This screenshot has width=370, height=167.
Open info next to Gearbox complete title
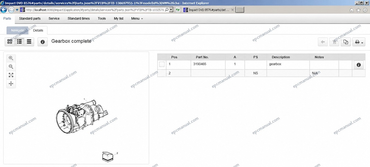(43, 42)
